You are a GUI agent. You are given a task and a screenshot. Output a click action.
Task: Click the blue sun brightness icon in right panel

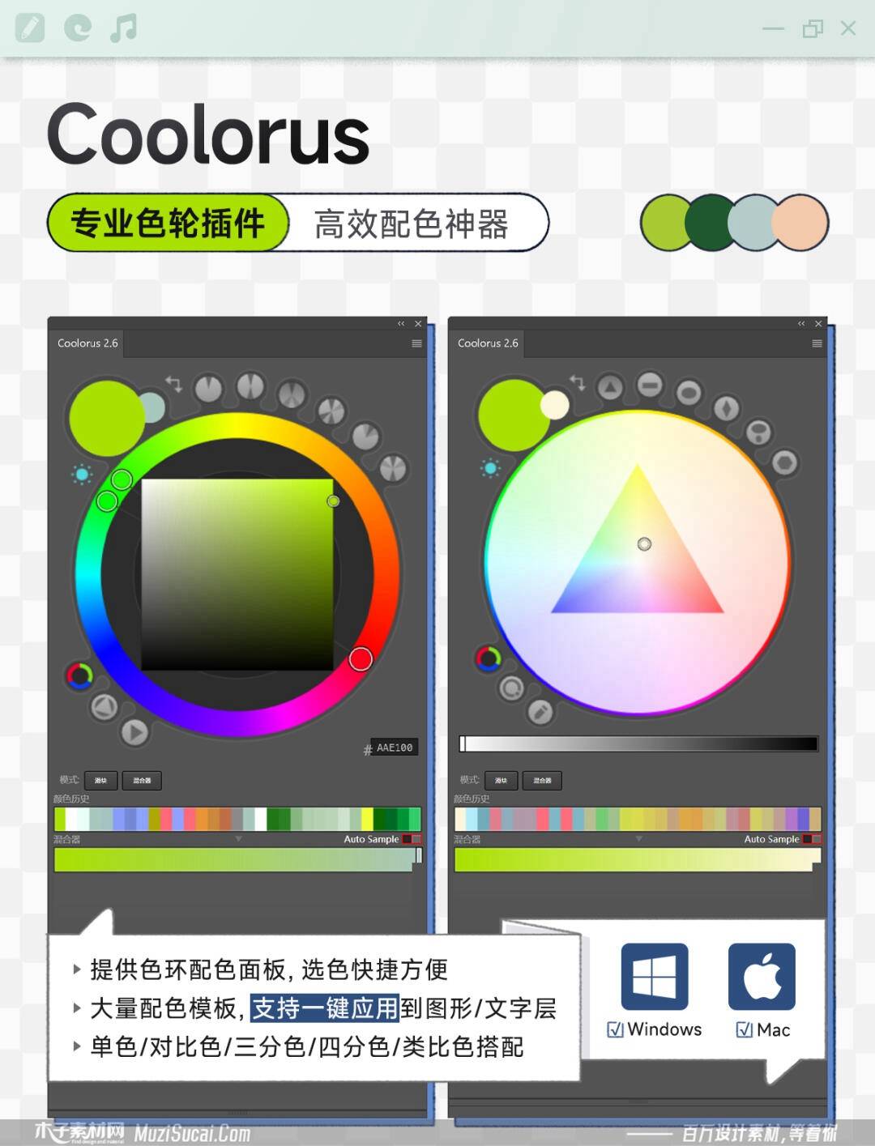(x=490, y=468)
